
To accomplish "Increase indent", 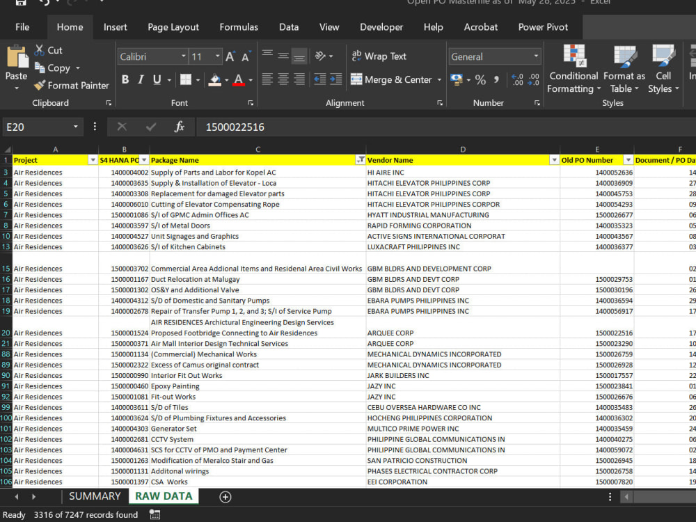I will click(336, 79).
